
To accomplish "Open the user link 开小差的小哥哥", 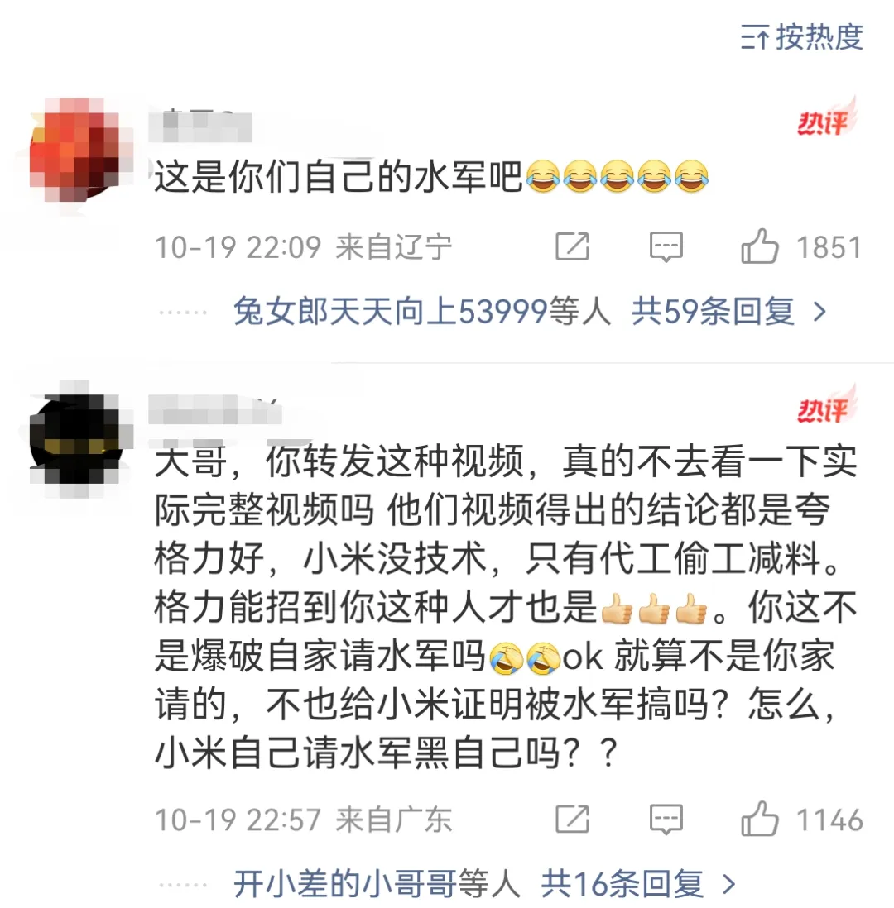I will (345, 884).
